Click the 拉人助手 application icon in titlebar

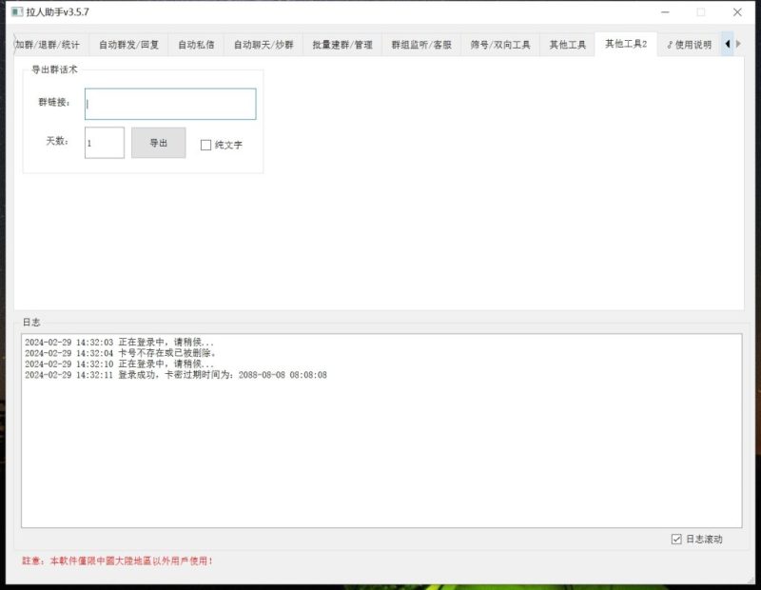(x=16, y=12)
